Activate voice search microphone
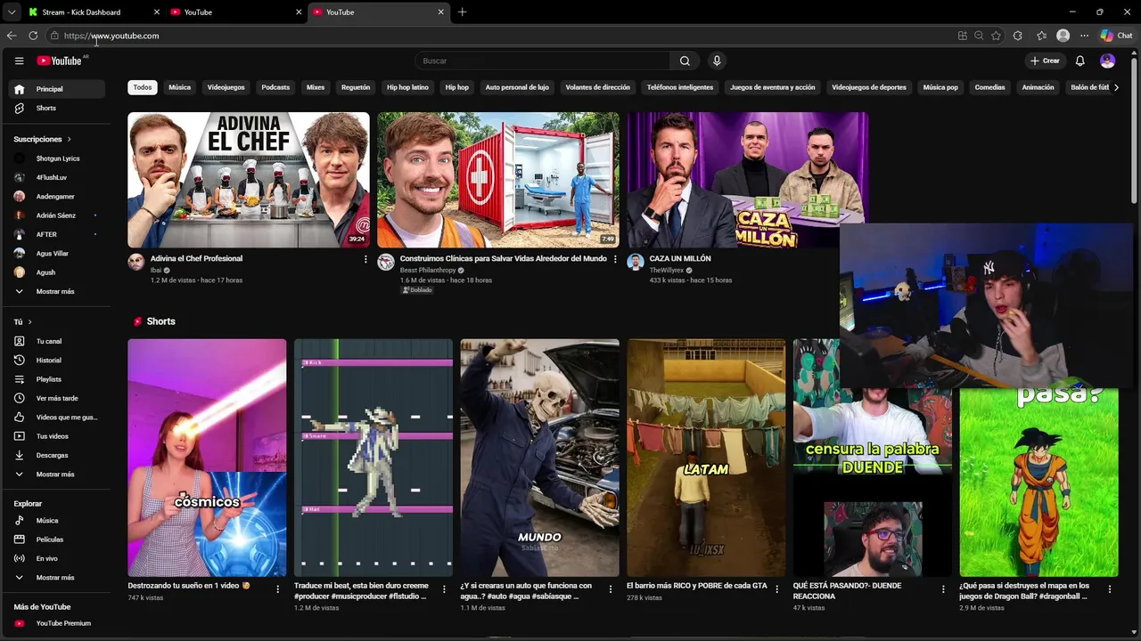Screen dimensions: 1141x641 pyautogui.click(x=717, y=61)
